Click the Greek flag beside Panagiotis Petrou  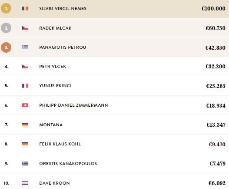(x=25, y=47)
